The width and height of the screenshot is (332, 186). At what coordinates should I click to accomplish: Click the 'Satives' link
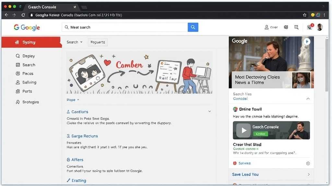click(244, 163)
